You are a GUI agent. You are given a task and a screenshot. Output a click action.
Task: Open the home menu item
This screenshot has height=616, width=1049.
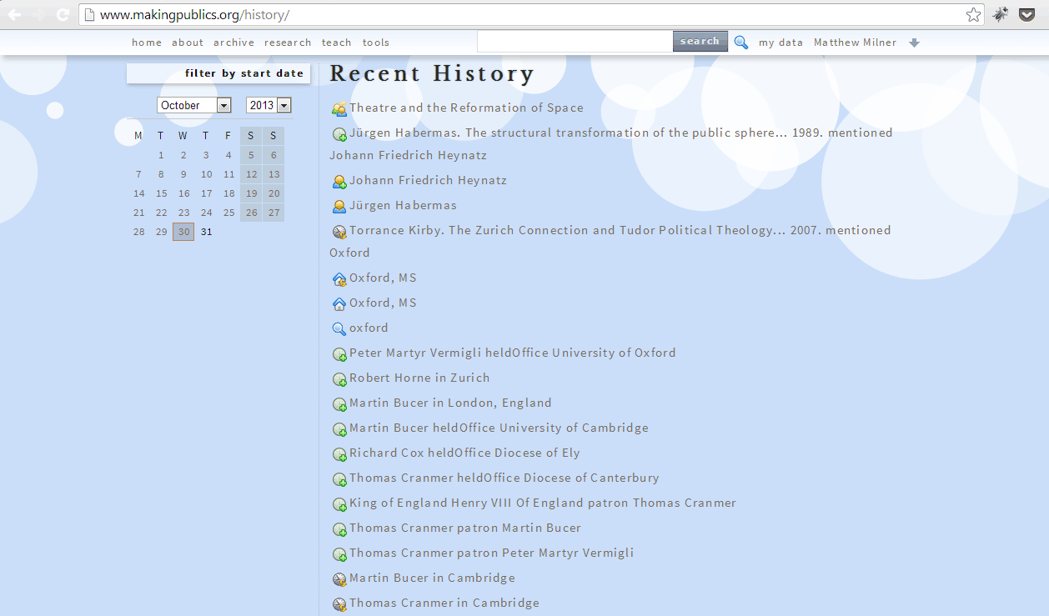[x=147, y=43]
